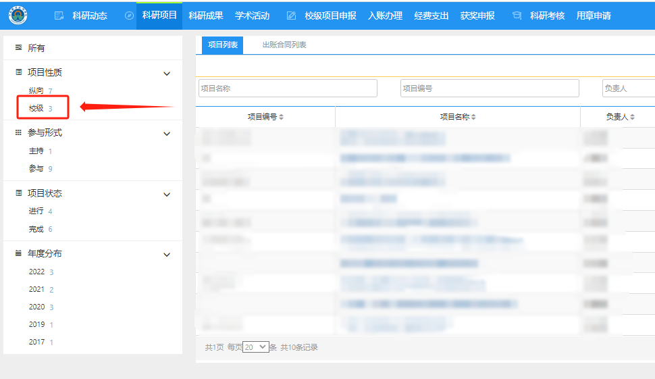
Task: Collapse the 项目性质 section chevron
Action: (167, 73)
